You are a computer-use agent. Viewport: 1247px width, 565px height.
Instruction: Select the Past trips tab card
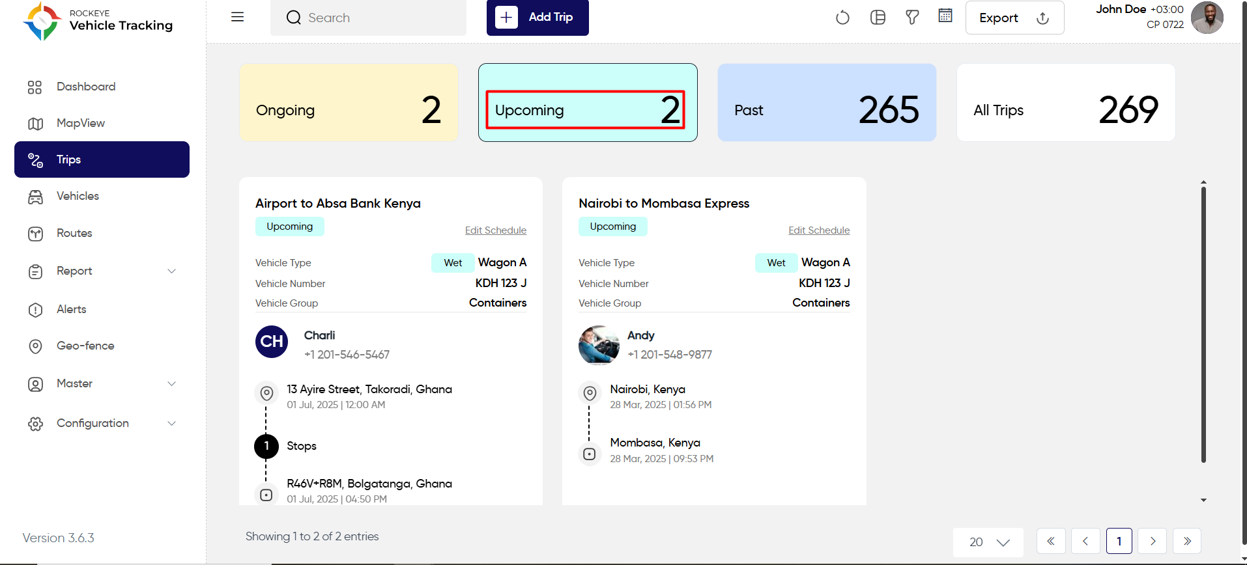(x=827, y=102)
